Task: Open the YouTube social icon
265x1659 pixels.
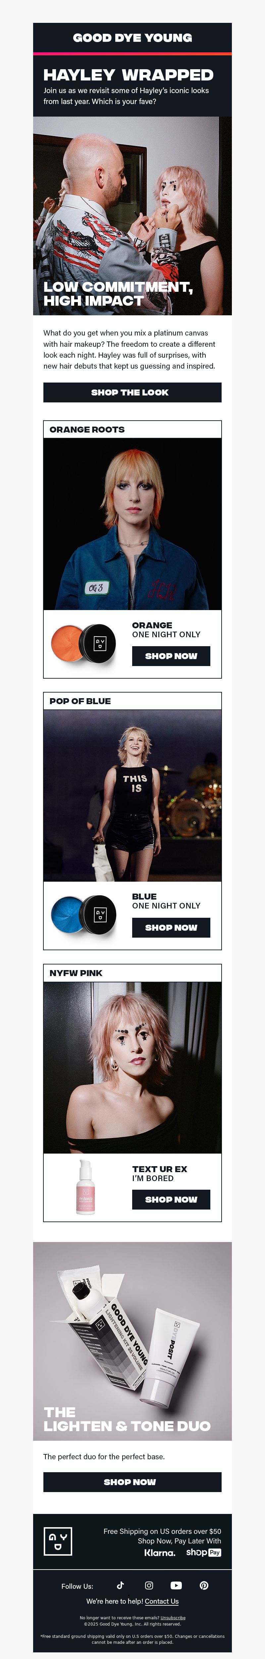Action: click(176, 1585)
